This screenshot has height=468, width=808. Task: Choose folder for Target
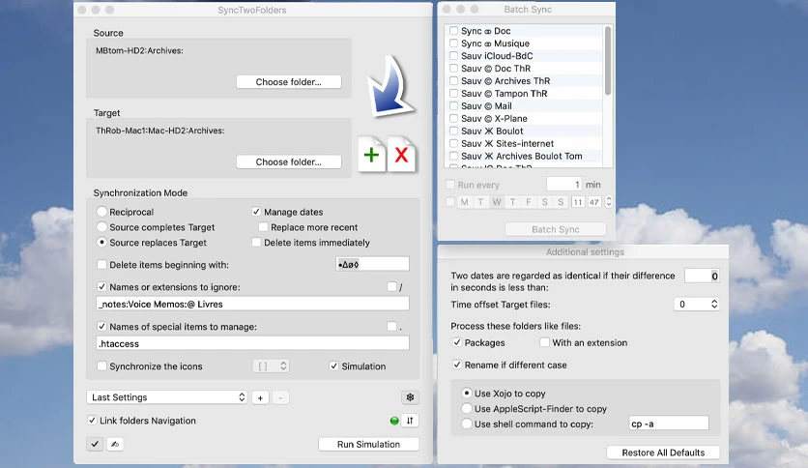tap(289, 161)
